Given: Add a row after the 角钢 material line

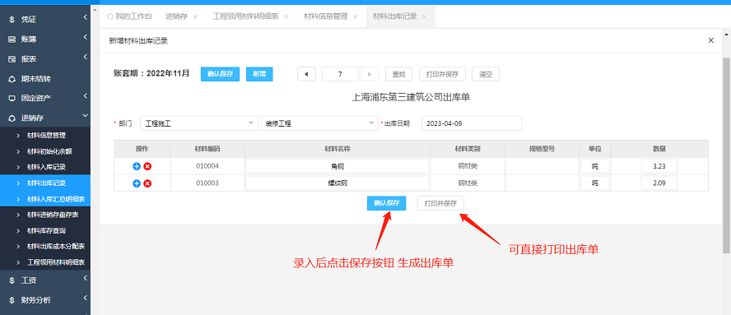Looking at the screenshot, I should (137, 166).
